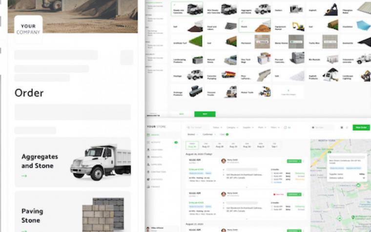Screen dimensions: 371x232
Task: Open the Orders icon in store sidebar
Action: tap(148, 135)
